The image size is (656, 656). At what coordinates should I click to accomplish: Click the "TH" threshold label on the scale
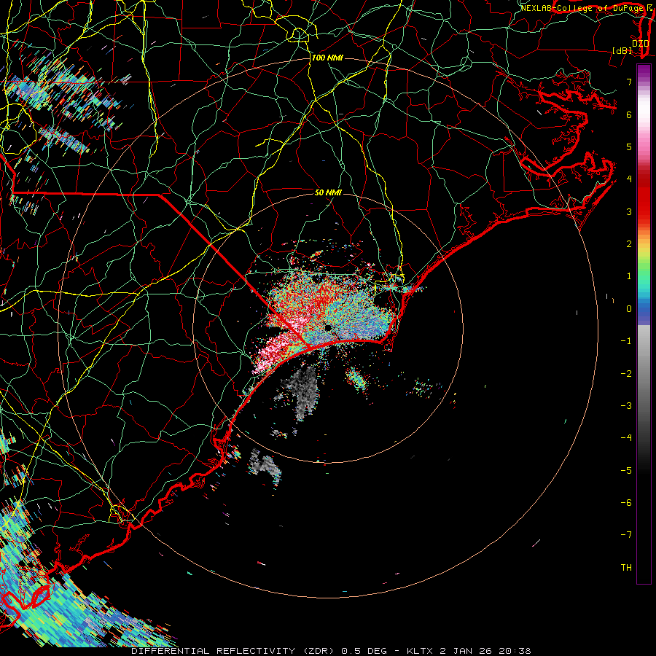(626, 568)
